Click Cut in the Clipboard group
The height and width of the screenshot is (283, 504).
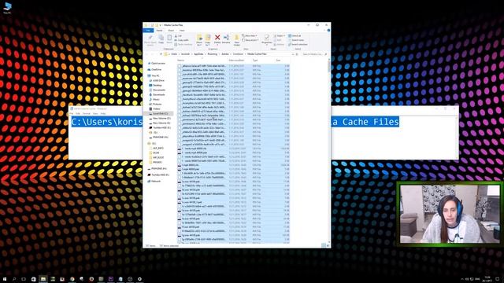point(178,36)
